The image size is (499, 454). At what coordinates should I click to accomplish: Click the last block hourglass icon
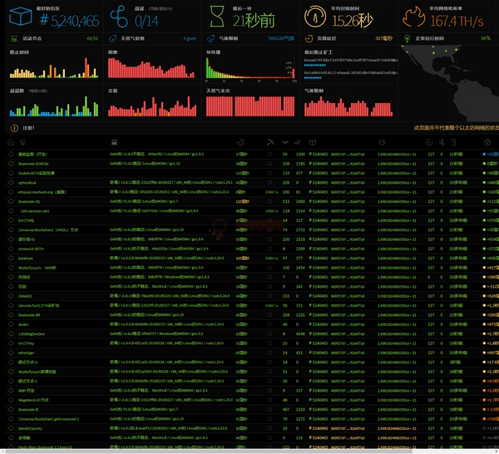[216, 16]
